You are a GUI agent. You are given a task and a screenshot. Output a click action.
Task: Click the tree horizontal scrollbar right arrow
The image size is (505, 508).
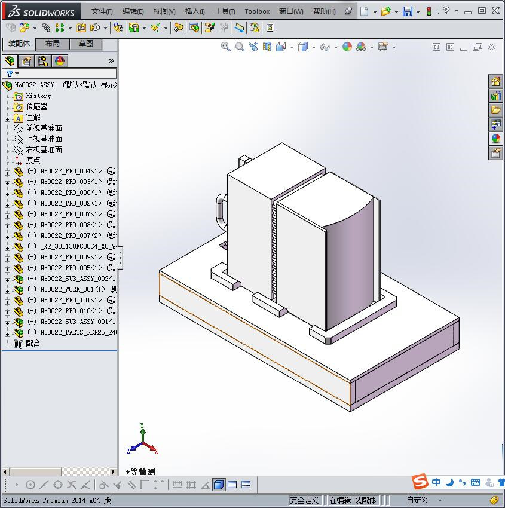point(113,472)
